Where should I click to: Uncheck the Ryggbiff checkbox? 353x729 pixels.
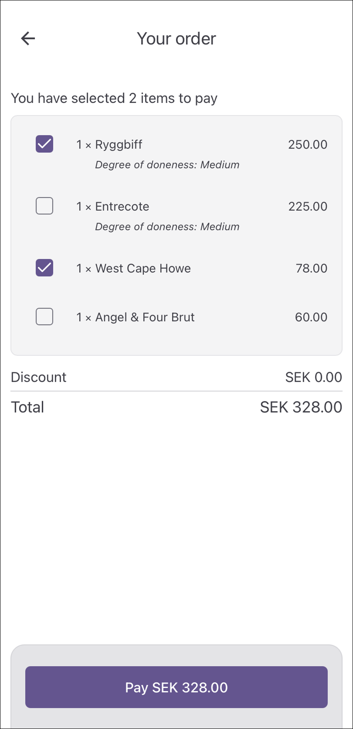[44, 144]
